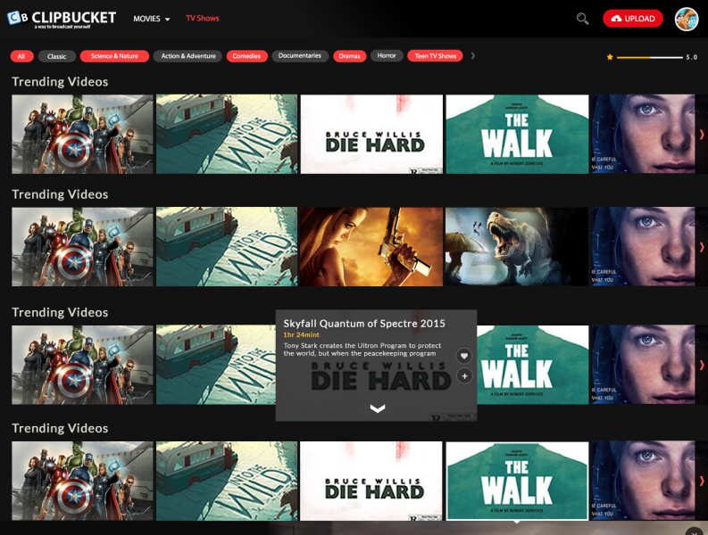Open Avengers thumbnail in fourth row
Screen dimensions: 708x535
tap(82, 481)
